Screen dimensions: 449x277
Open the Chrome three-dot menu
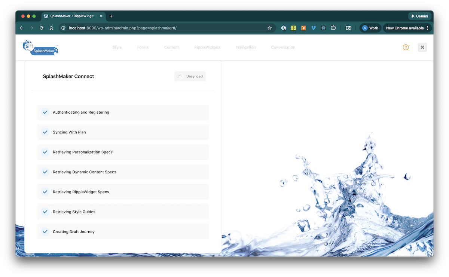[427, 28]
